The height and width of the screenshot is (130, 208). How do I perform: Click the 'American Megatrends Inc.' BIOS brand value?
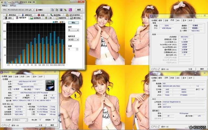click(x=184, y=102)
